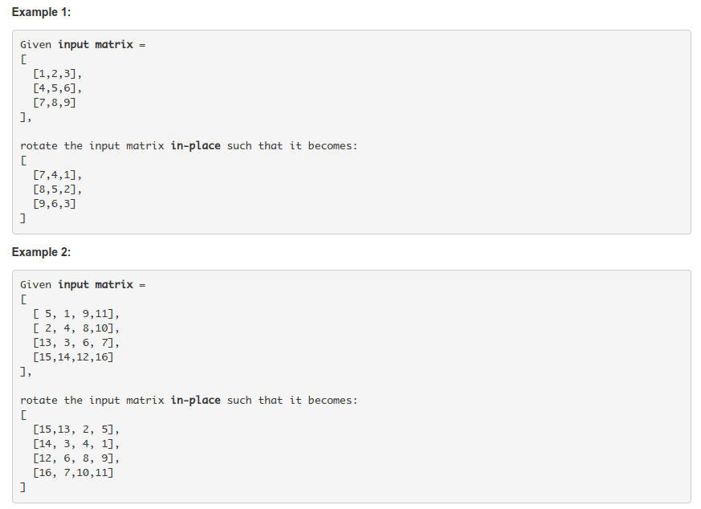The width and height of the screenshot is (701, 509).
Task: Click "Given input matrix" line in Example 1
Action: 83,44
